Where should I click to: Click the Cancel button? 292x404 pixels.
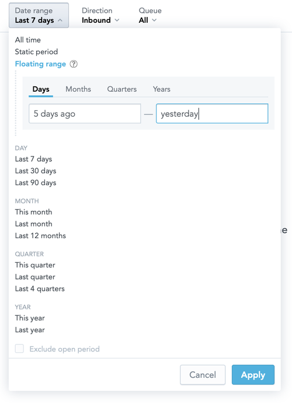point(203,375)
